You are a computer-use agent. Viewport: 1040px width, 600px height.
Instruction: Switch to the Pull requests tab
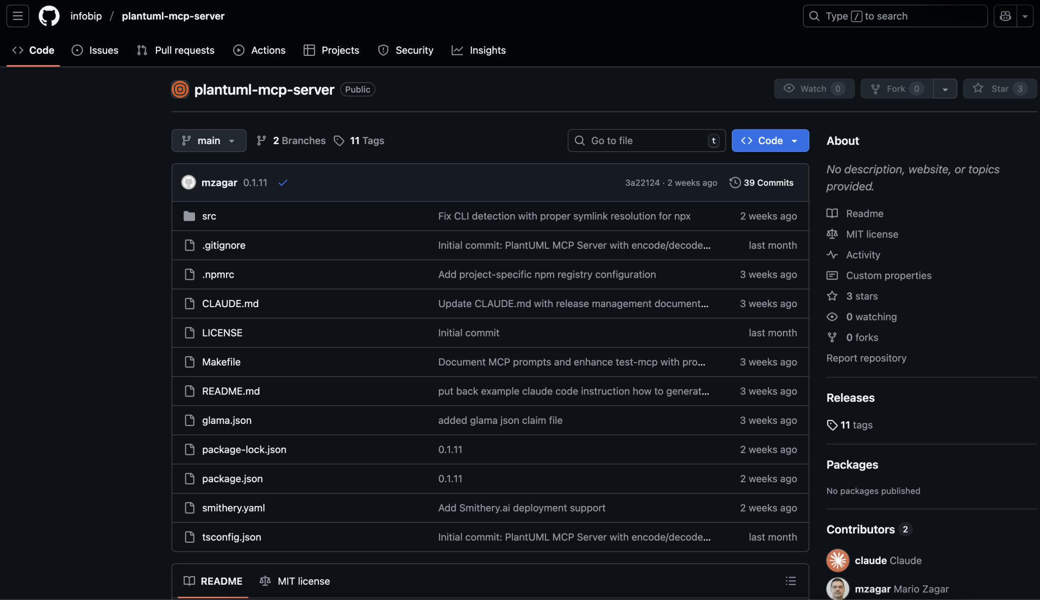pos(175,50)
